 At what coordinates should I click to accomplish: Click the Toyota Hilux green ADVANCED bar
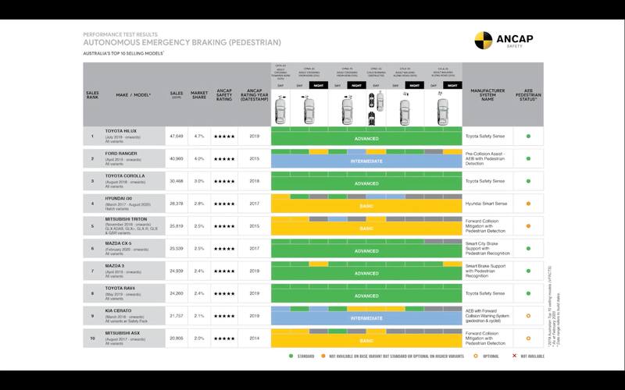366,139
